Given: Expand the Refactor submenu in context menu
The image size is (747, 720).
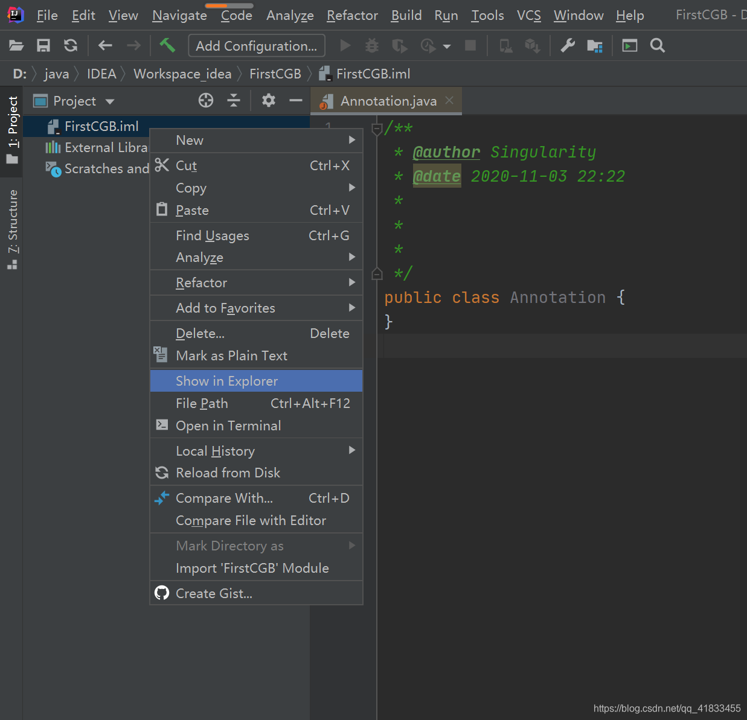Looking at the screenshot, I should click(x=256, y=282).
